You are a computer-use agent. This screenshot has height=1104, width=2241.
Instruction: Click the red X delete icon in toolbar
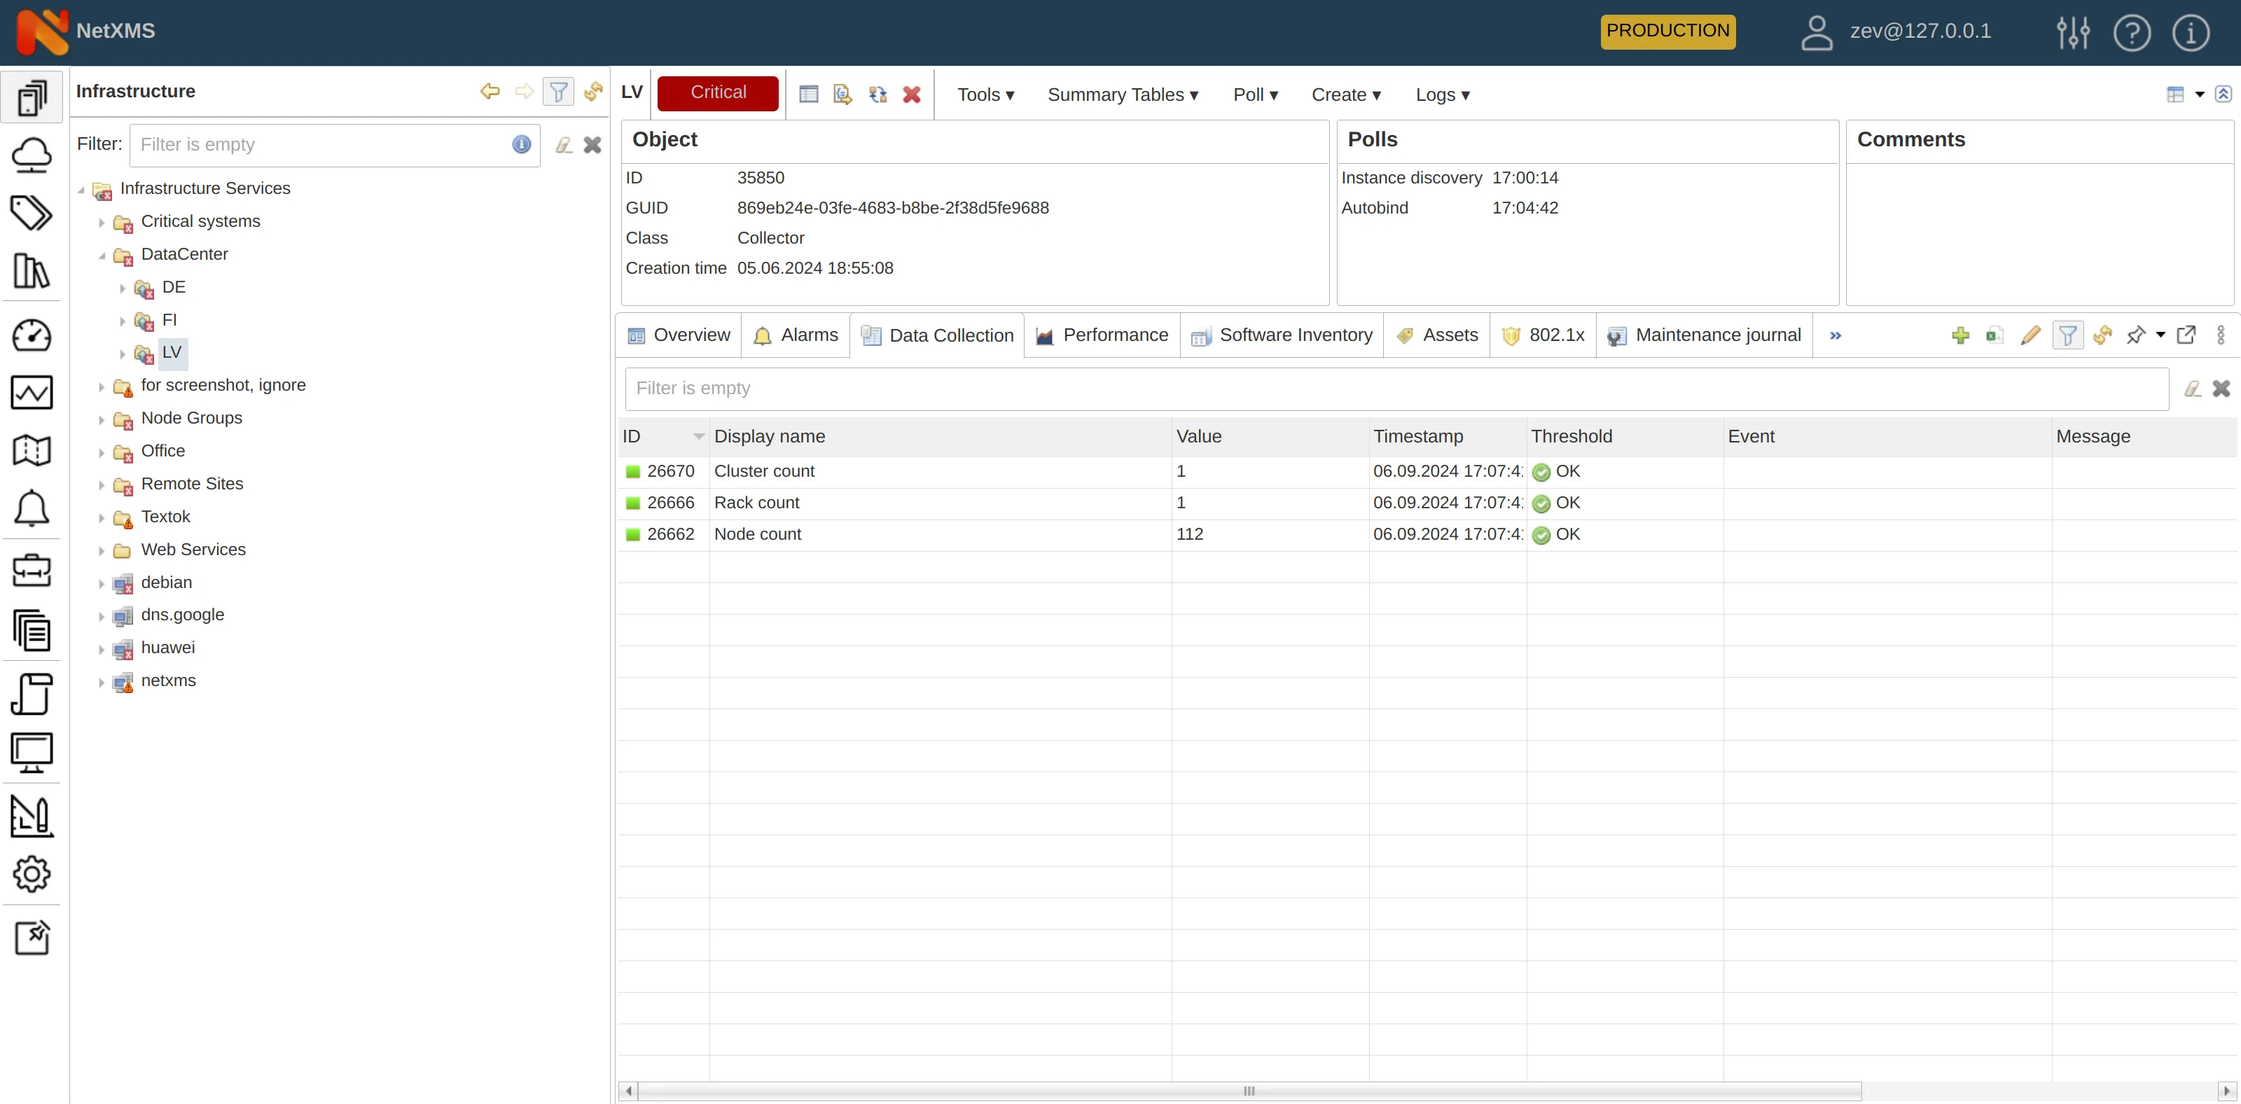click(911, 94)
